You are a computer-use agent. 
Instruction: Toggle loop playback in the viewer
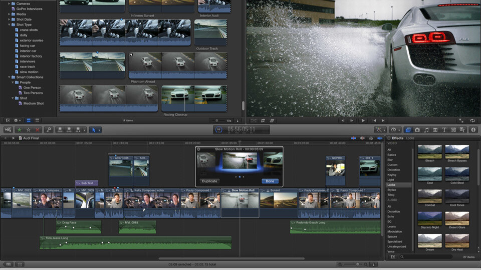point(472,120)
